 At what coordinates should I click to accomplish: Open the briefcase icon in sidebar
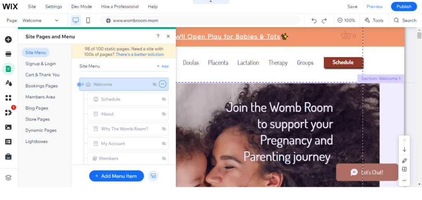(8, 156)
